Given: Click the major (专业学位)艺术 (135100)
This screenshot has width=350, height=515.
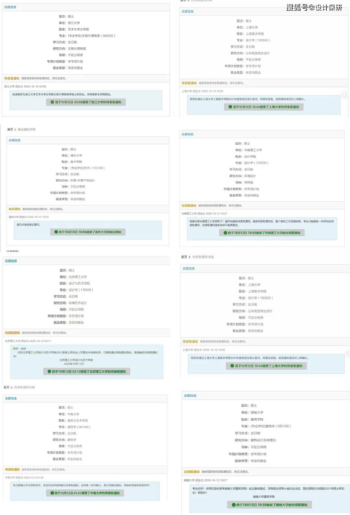Looking at the screenshot, I should [87, 168].
